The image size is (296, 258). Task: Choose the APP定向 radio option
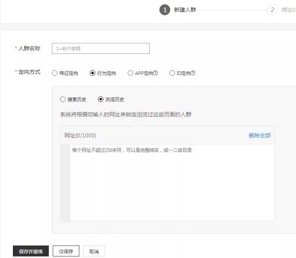tap(130, 73)
